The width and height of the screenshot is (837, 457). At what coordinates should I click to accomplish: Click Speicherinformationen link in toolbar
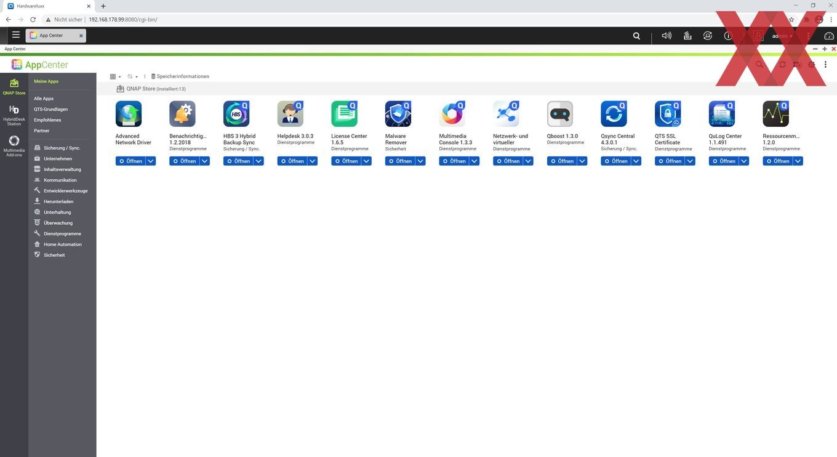180,76
